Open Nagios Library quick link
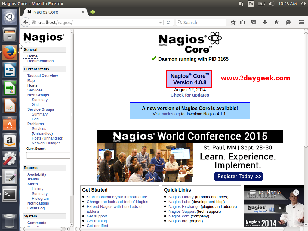The height and width of the screenshot is (231, 308). [x=181, y=197]
